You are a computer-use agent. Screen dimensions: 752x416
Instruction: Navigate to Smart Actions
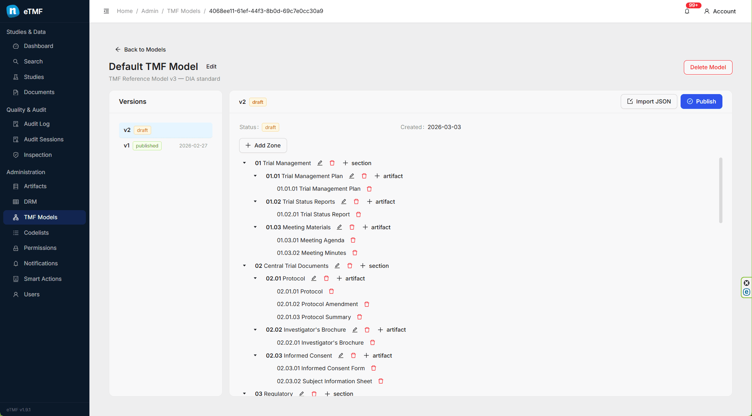tap(44, 279)
